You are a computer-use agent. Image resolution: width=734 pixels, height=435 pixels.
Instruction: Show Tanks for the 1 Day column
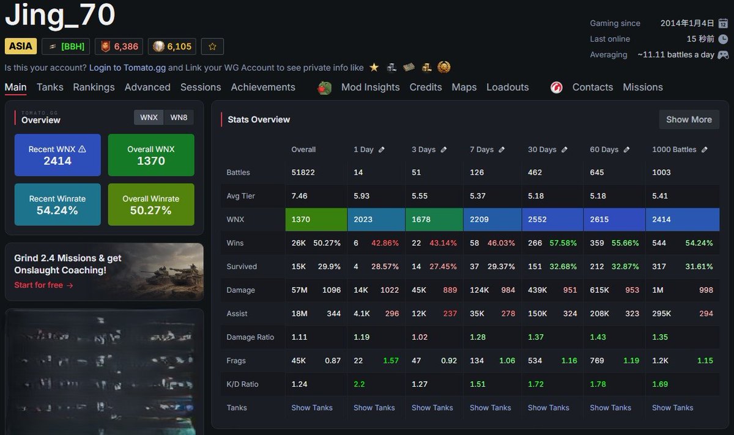(x=374, y=408)
